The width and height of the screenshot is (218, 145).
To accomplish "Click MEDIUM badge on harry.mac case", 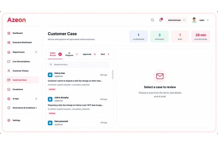I will pyautogui.click(x=52, y=89).
